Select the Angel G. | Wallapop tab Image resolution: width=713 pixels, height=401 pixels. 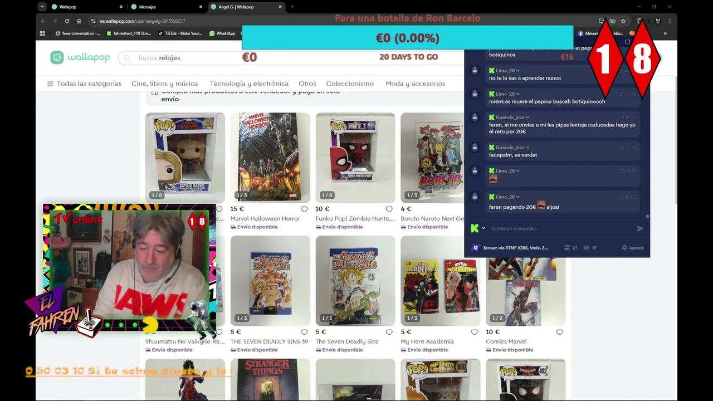point(246,7)
